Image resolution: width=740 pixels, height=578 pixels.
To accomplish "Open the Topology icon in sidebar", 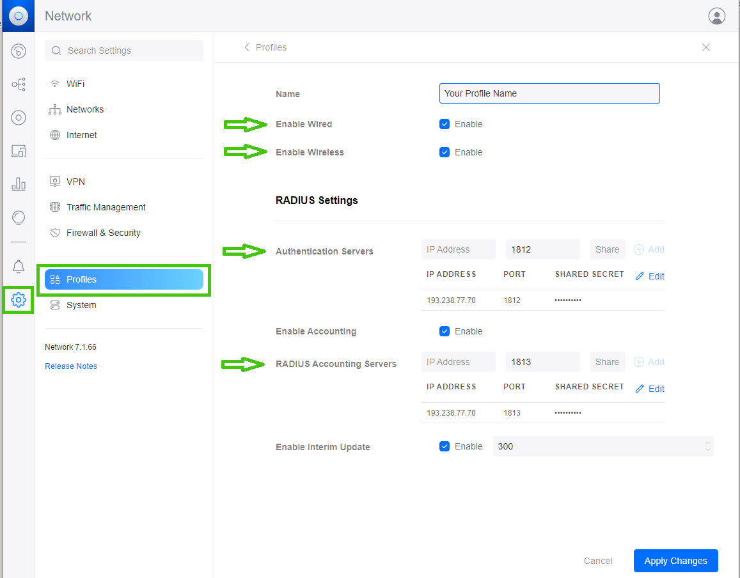I will click(x=19, y=84).
